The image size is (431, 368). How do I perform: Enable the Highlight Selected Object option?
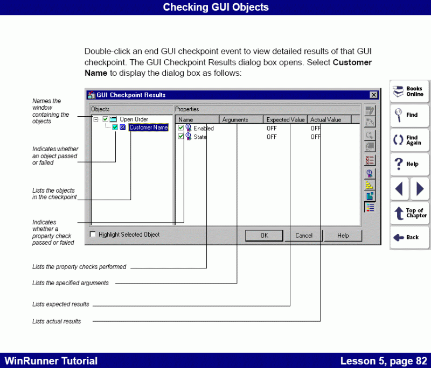click(93, 234)
